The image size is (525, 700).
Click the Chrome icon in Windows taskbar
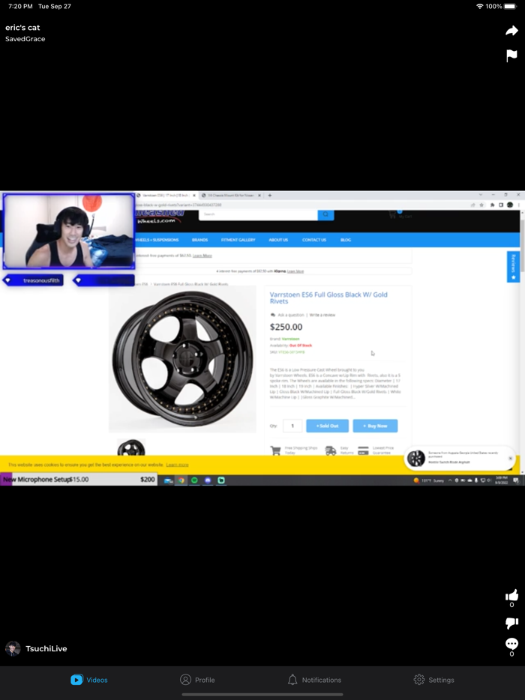(x=181, y=480)
